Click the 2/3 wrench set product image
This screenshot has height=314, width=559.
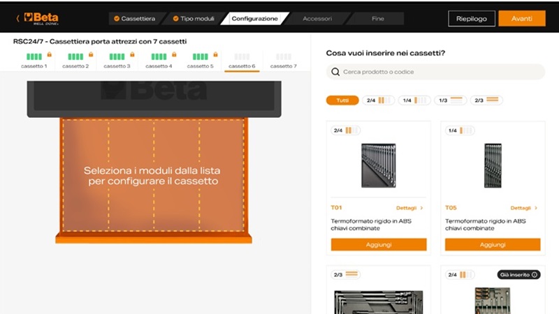click(x=378, y=302)
